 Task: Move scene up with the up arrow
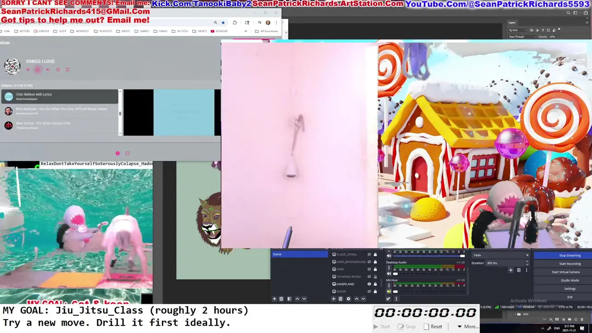[297, 299]
